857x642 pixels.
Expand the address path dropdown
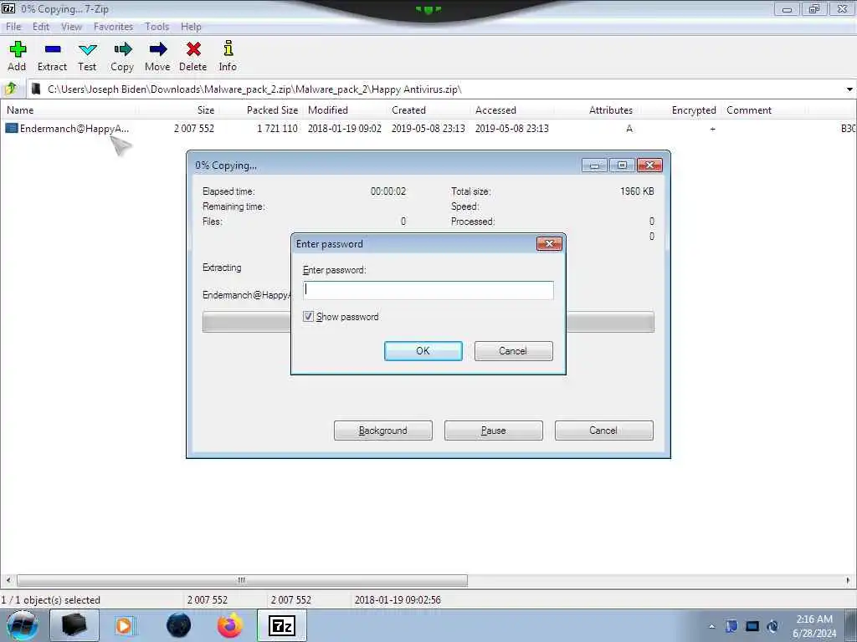(x=849, y=89)
